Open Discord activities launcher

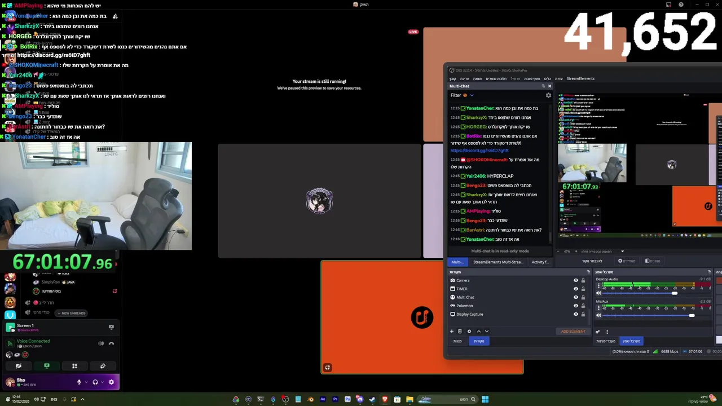74,366
